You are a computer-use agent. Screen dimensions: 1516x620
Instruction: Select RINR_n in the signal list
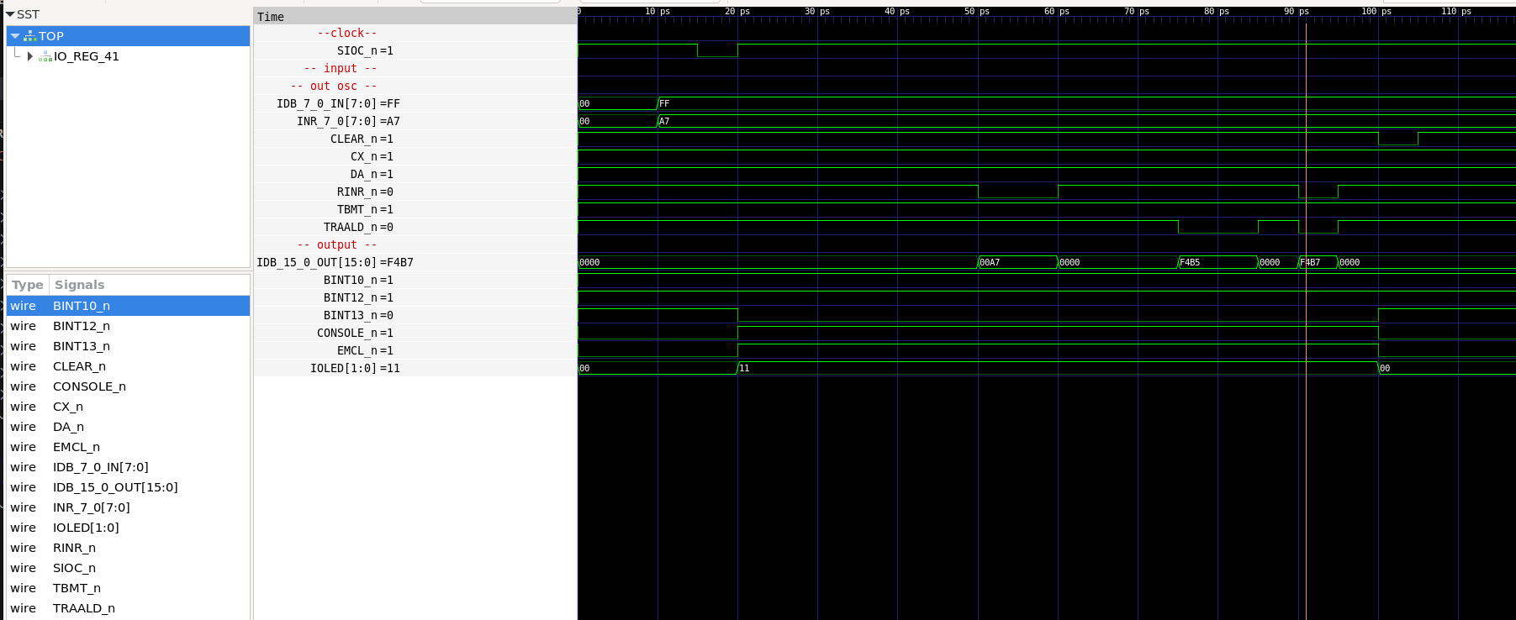coord(128,548)
